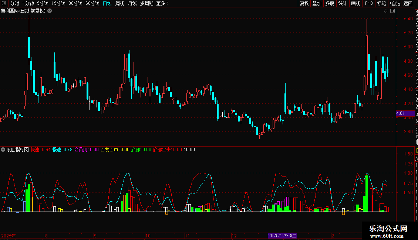Click the 会员用 indicator label
Image resolution: width=418 pixels, height=240 pixels.
[x=86, y=150]
